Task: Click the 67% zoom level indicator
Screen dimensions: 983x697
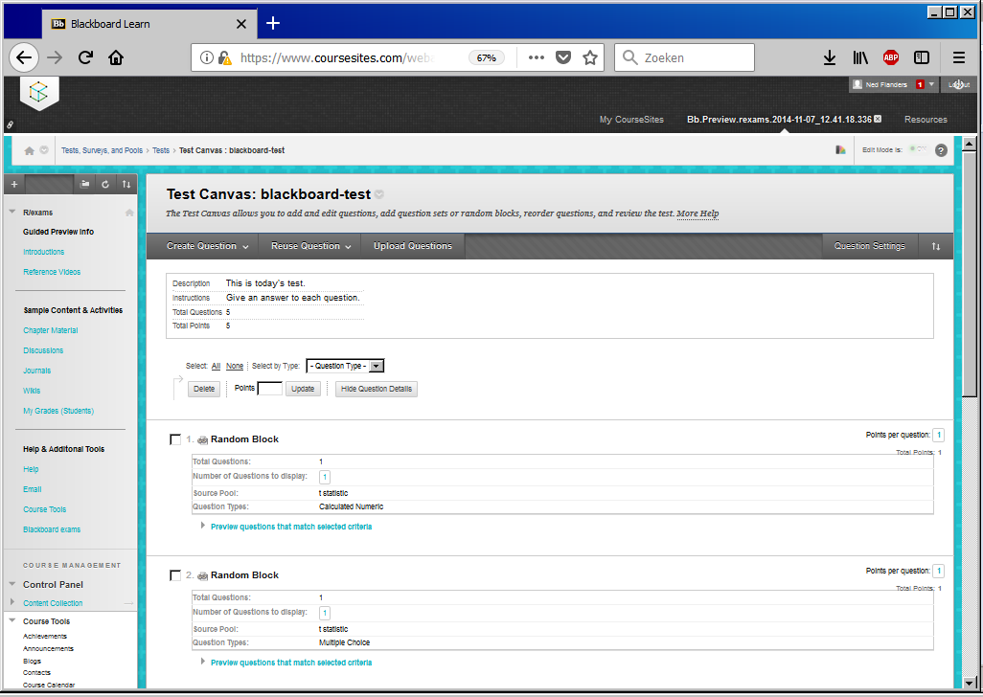Action: pyautogui.click(x=486, y=57)
